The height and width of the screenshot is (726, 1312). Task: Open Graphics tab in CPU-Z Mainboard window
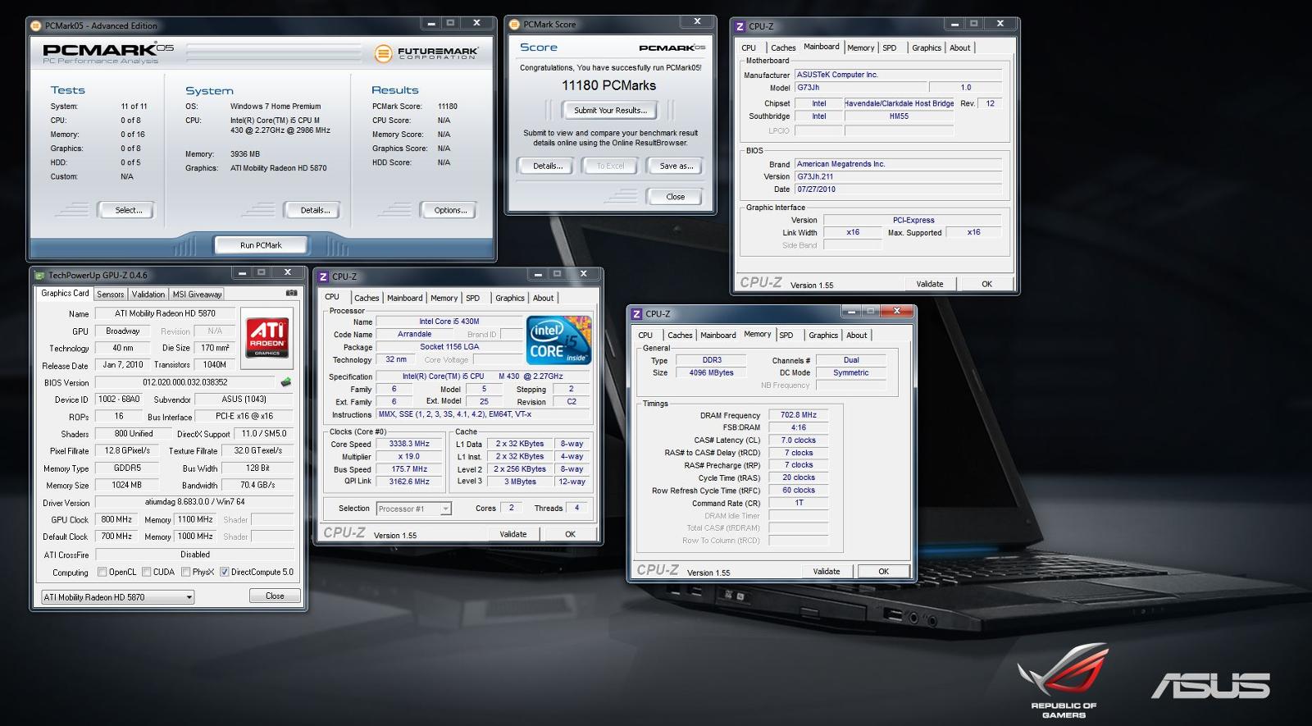coord(927,48)
